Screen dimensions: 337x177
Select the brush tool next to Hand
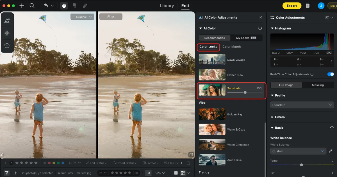(74, 6)
